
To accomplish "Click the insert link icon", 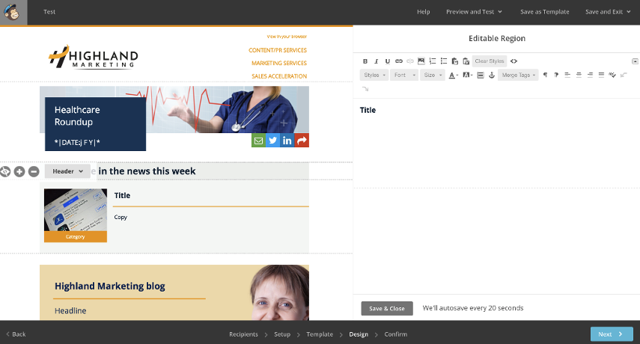I will pos(399,61).
